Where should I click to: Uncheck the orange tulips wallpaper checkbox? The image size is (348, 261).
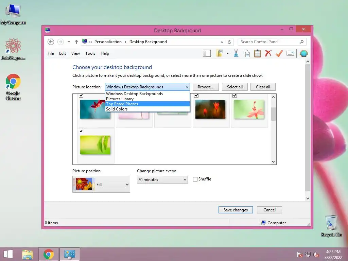(196, 95)
